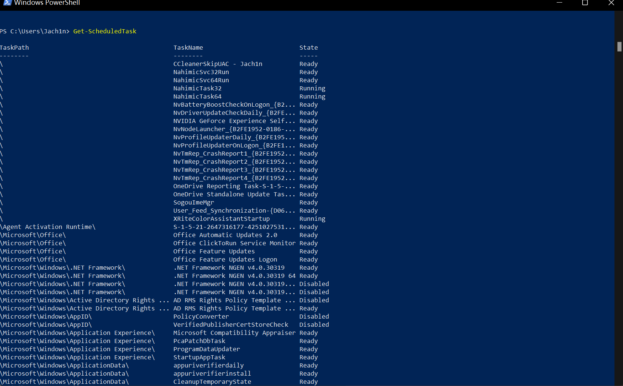Click the Agent Activation Runtime path
This screenshot has width=623, height=386.
(48, 227)
